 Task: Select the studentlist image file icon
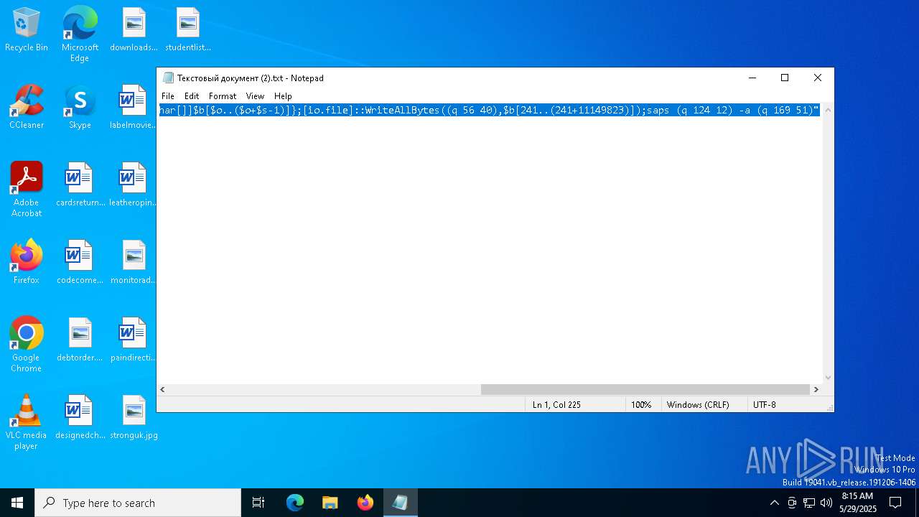(187, 30)
